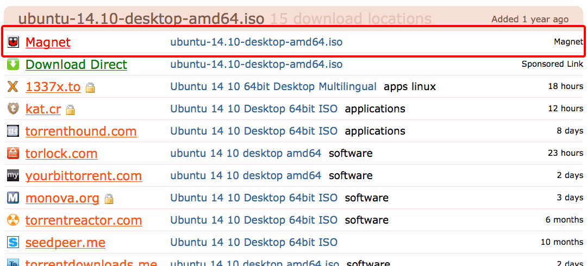Click the seedpeer.me S favicon

coord(13,243)
